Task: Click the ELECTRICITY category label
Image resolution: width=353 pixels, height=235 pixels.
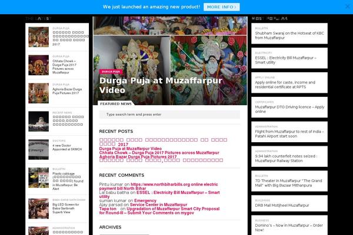Action: [264, 53]
